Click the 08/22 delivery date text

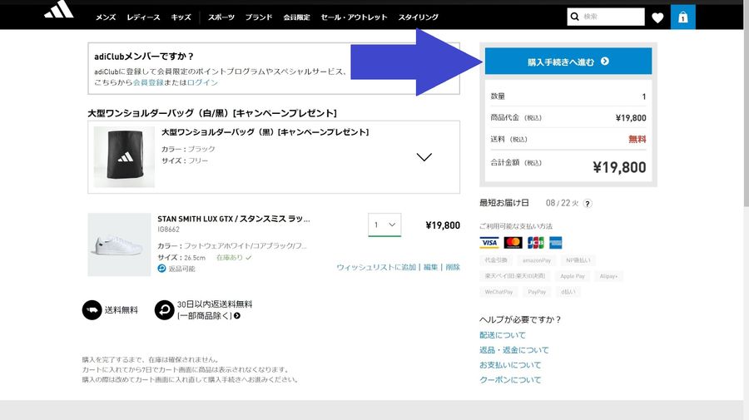pyautogui.click(x=563, y=203)
